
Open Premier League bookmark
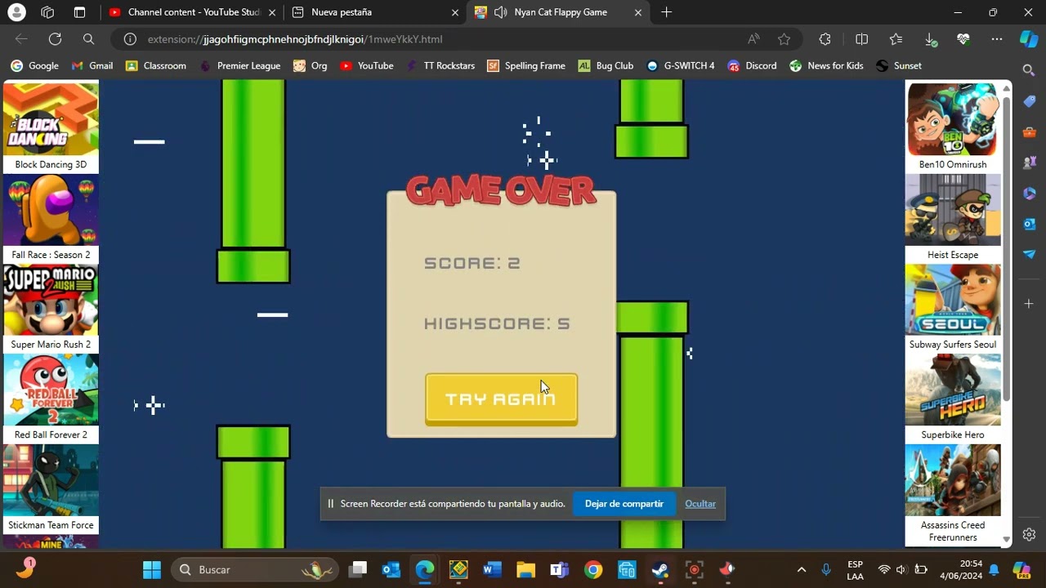[x=239, y=66]
